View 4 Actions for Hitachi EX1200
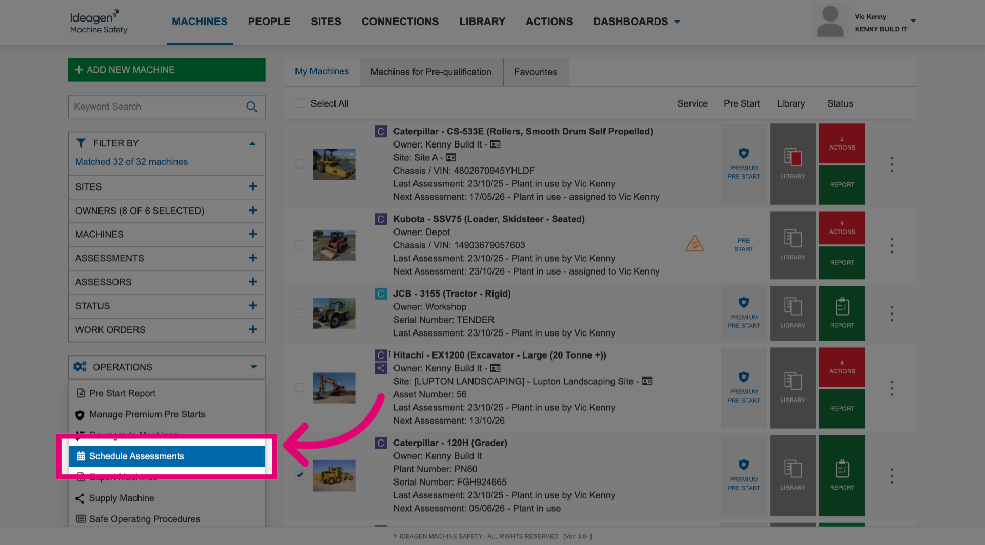985x545 pixels. tap(842, 367)
